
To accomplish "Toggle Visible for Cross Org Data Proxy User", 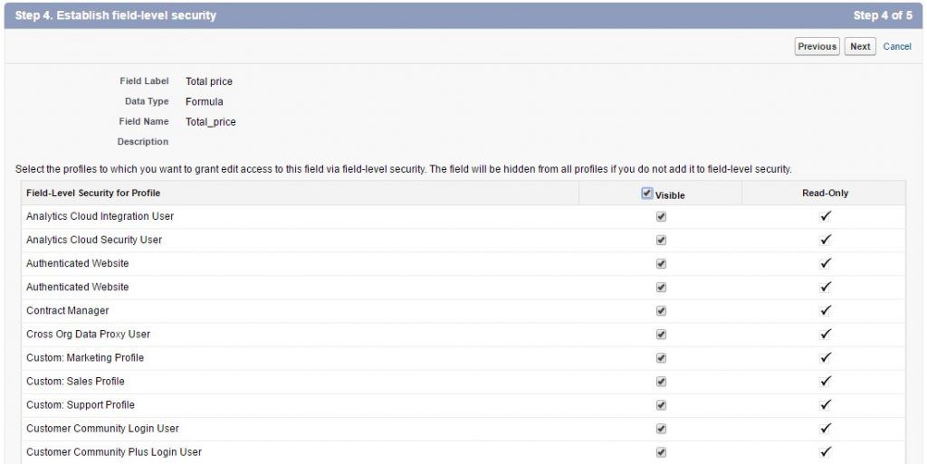I will [661, 334].
